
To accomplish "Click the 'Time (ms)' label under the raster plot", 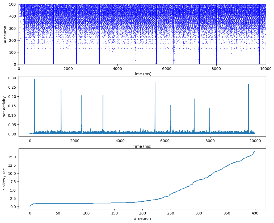I will pyautogui.click(x=142, y=74).
